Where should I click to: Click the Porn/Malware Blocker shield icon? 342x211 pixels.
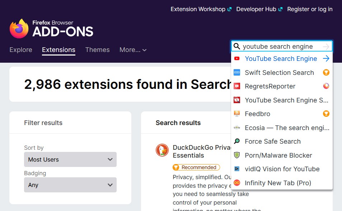(x=237, y=155)
